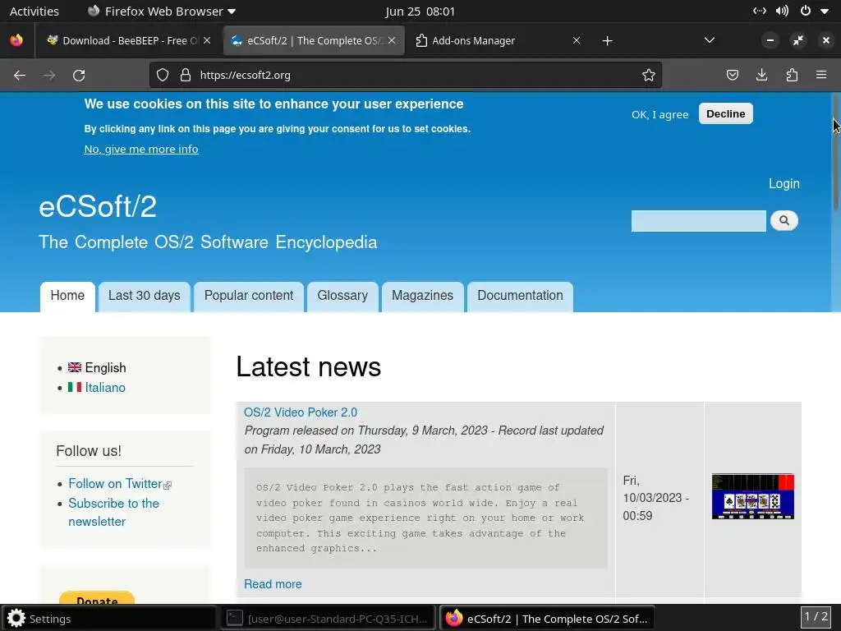
Task: Expand the list all tabs chevron
Action: pos(709,40)
